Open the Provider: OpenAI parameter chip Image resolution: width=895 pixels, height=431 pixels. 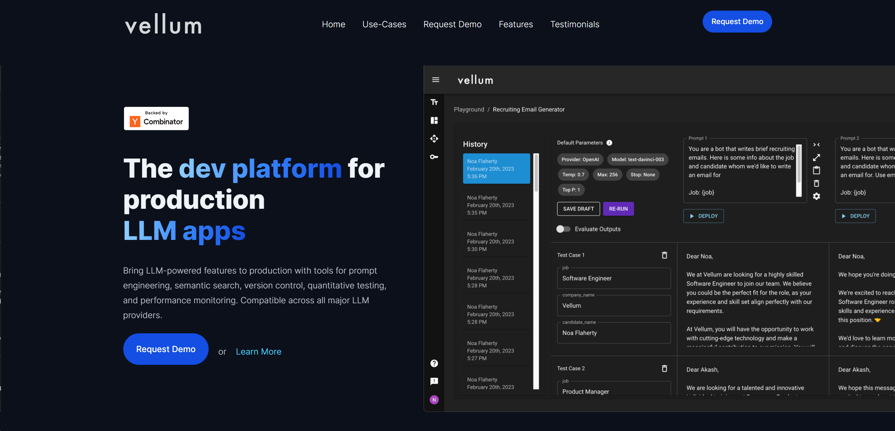pos(580,160)
